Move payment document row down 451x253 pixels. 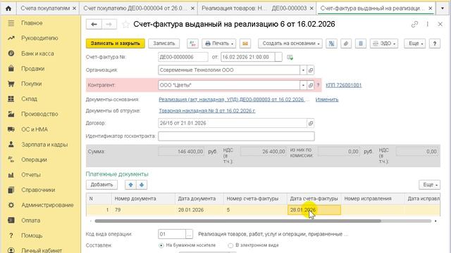pyautogui.click(x=142, y=185)
